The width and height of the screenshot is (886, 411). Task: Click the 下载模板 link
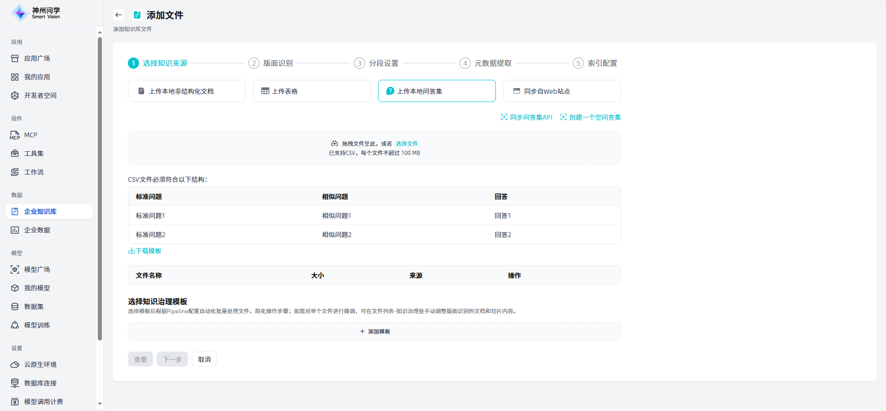(145, 251)
